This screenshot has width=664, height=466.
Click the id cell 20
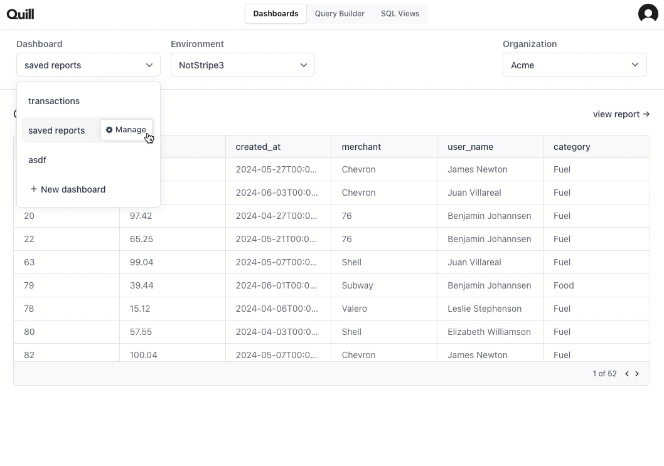67,216
